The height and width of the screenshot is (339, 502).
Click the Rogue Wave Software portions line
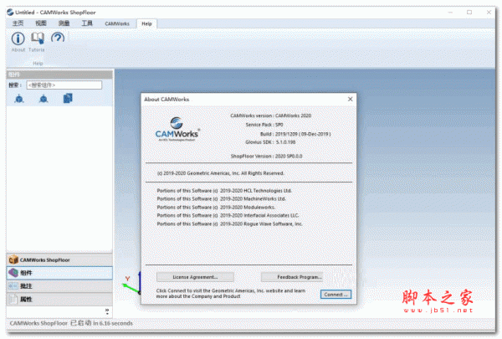pos(229,223)
